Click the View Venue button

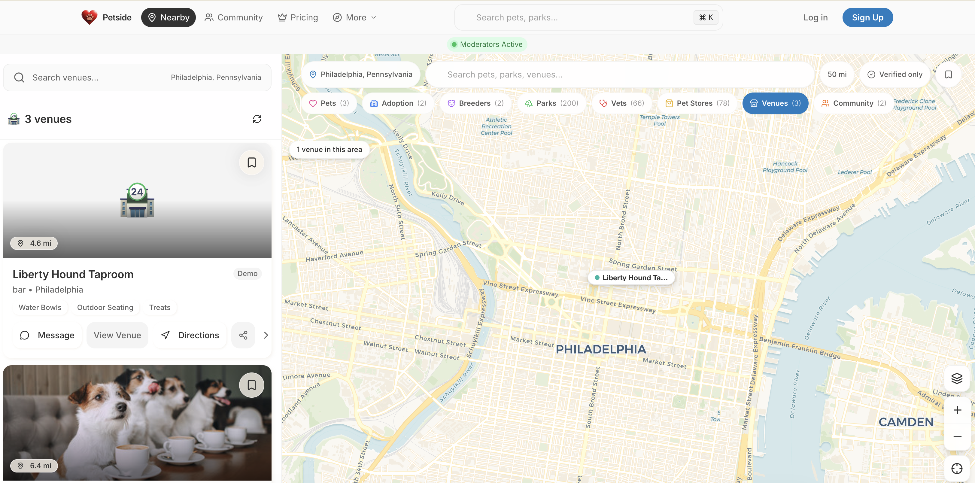tap(117, 335)
